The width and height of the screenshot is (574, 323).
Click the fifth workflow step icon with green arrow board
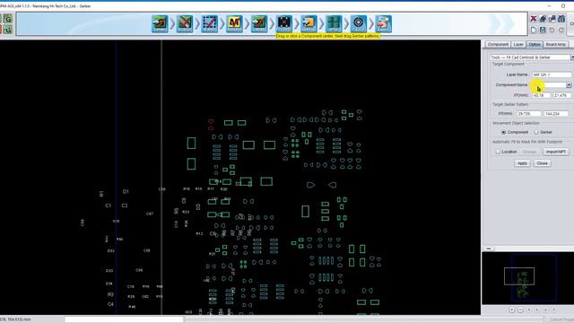(x=259, y=24)
